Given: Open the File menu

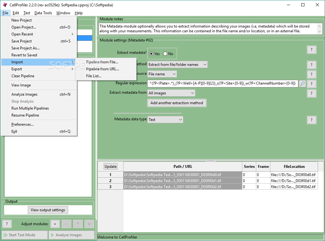Looking at the screenshot, I should pyautogui.click(x=5, y=13).
